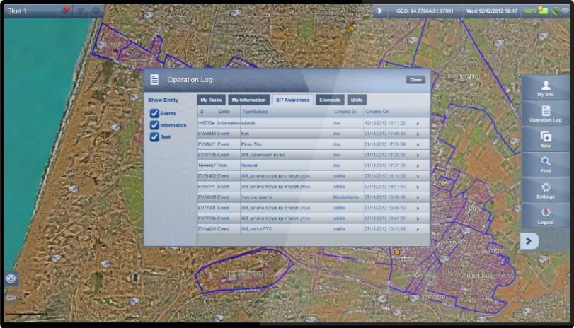
Task: Collapse the status bar with the top chevron
Action: (x=379, y=11)
